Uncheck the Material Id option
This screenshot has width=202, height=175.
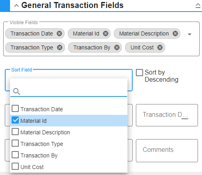click(15, 120)
